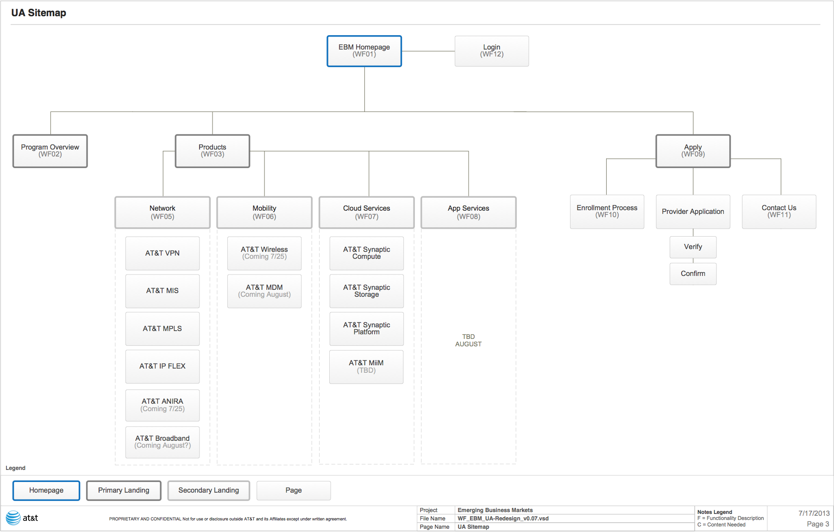Select the Mobility (WF06) box
834x532 pixels.
pos(264,213)
